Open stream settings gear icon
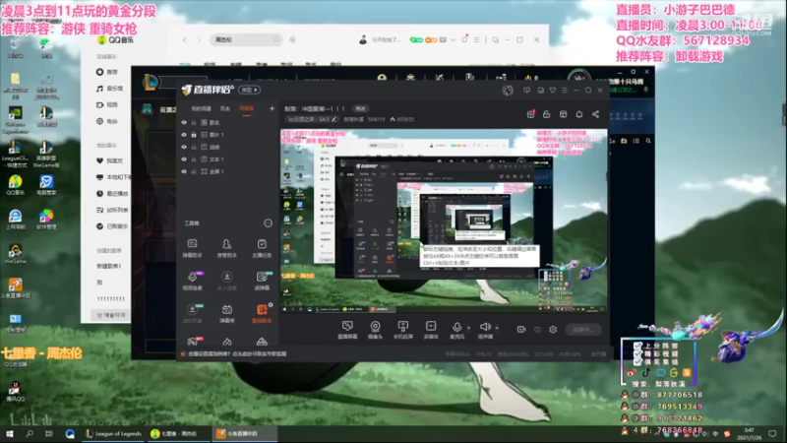 point(553,330)
